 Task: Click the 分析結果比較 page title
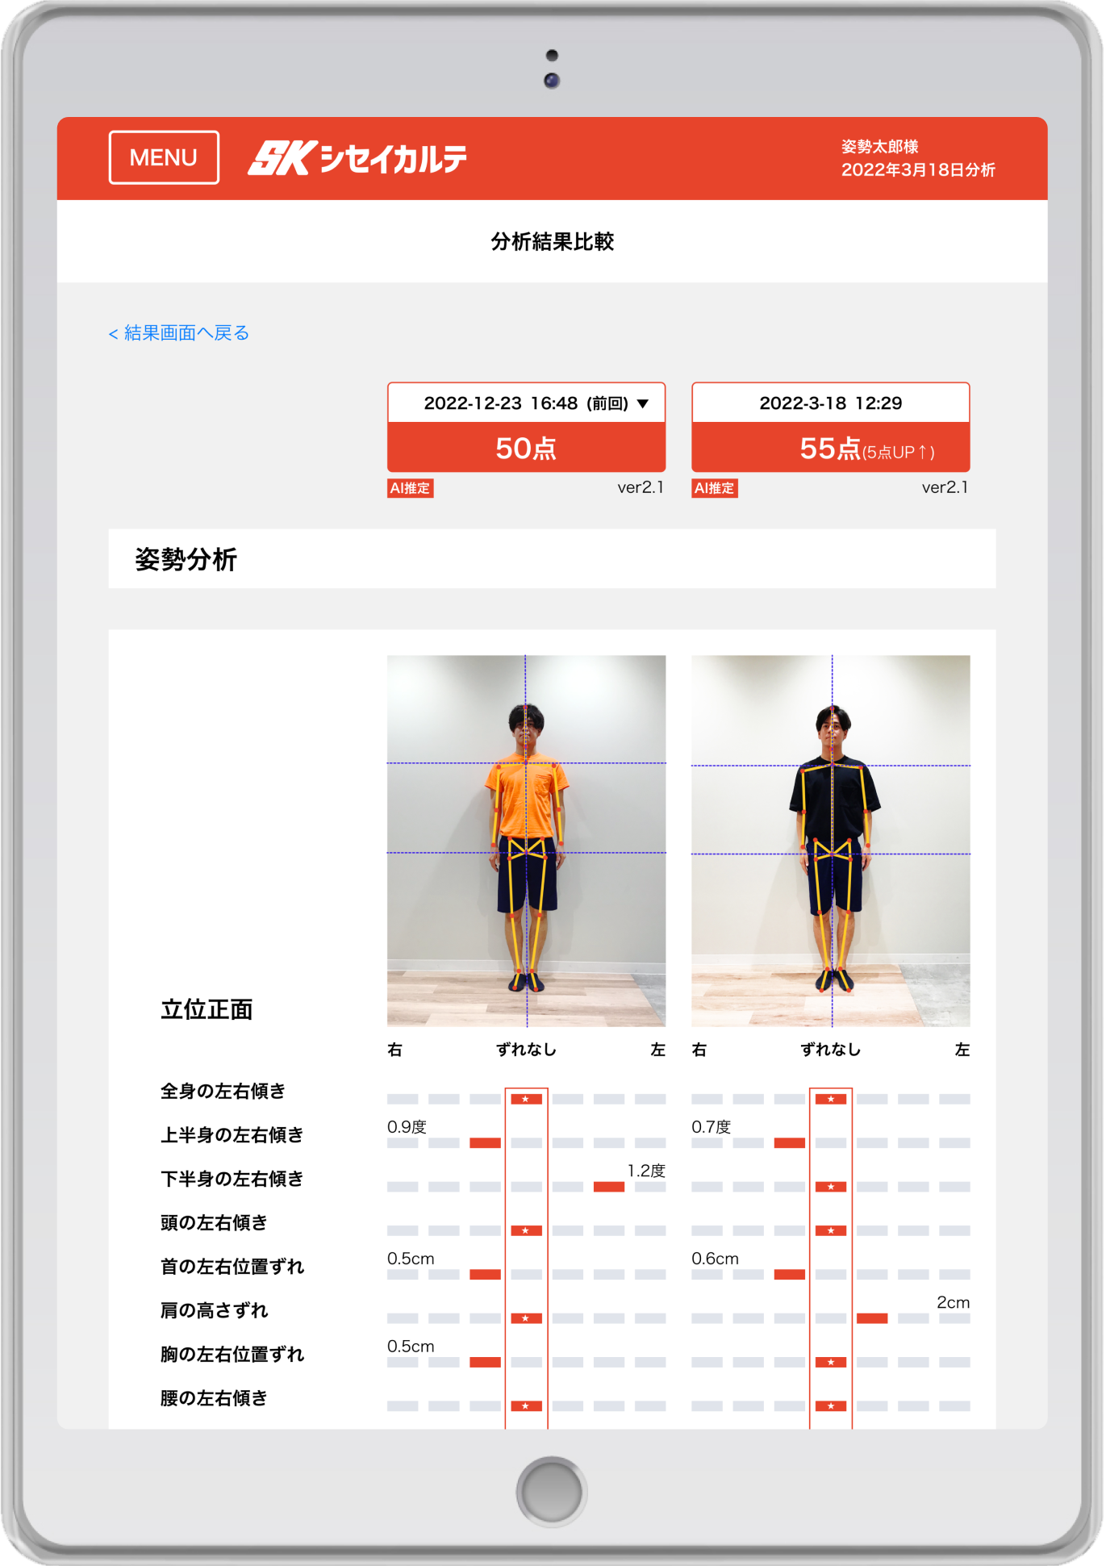(553, 241)
